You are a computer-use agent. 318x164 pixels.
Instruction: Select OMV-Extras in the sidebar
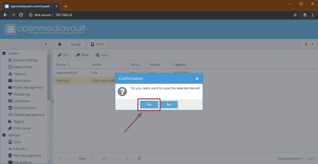coord(22,128)
